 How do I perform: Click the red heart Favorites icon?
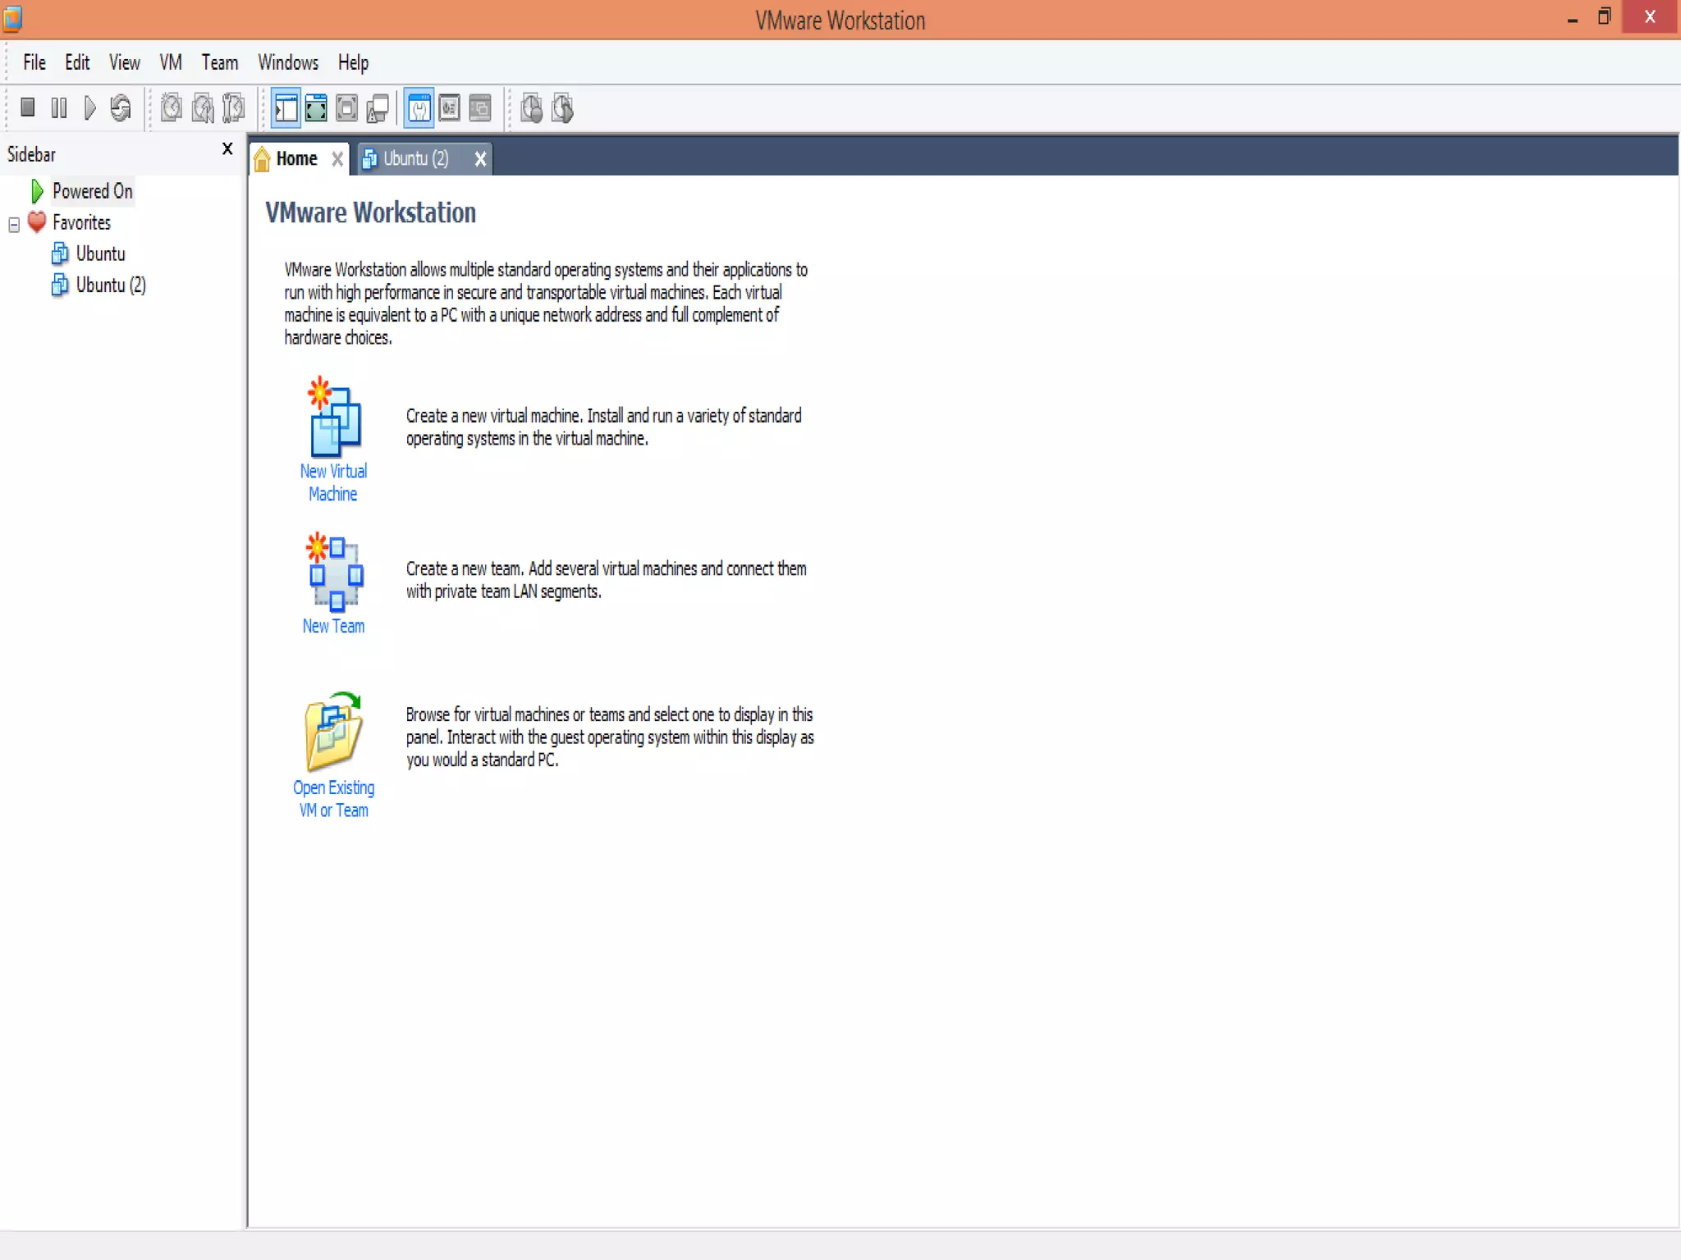point(37,221)
